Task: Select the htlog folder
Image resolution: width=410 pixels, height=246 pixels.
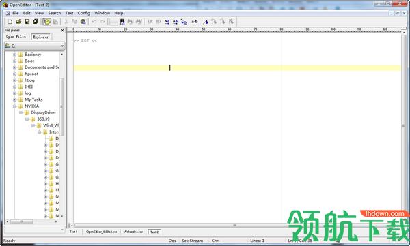Action: pos(29,80)
